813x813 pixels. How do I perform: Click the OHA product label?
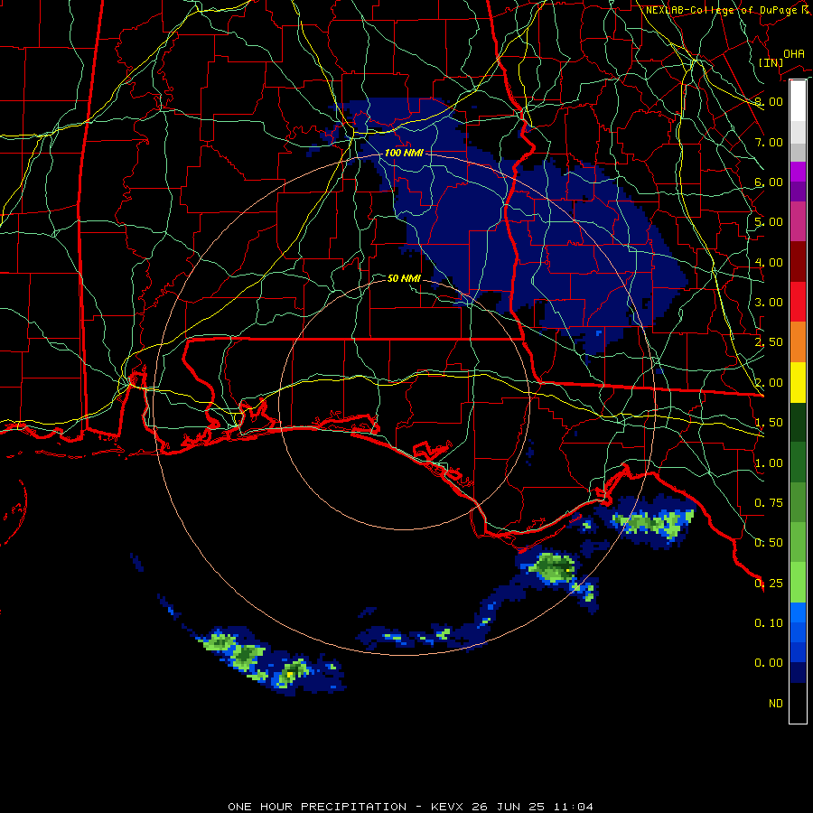pos(794,53)
